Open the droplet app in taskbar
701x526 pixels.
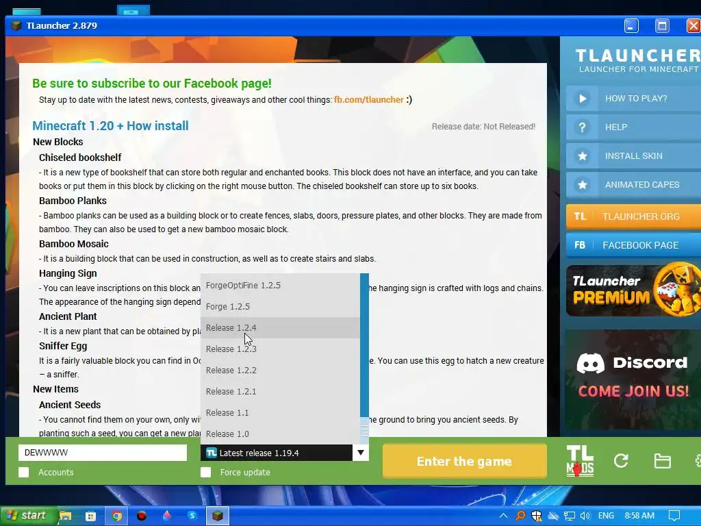coord(167,516)
